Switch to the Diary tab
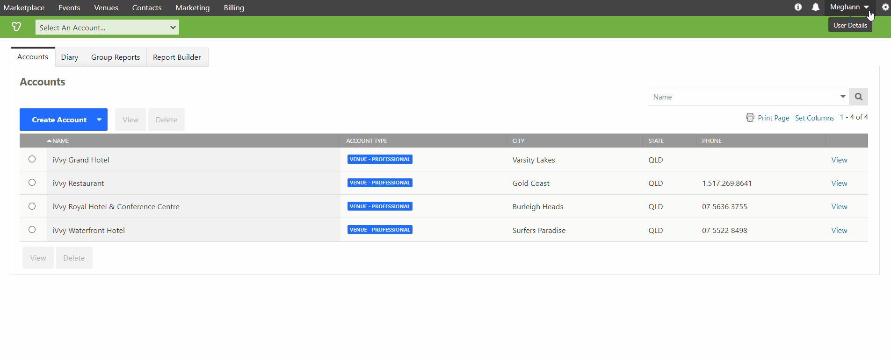 [x=70, y=57]
